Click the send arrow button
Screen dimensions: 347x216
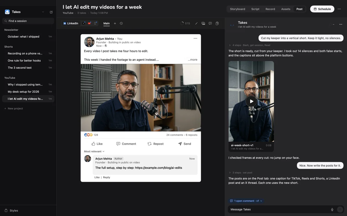[340, 210]
